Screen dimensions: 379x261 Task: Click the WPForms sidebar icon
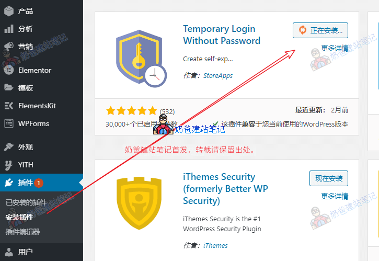tap(9, 123)
